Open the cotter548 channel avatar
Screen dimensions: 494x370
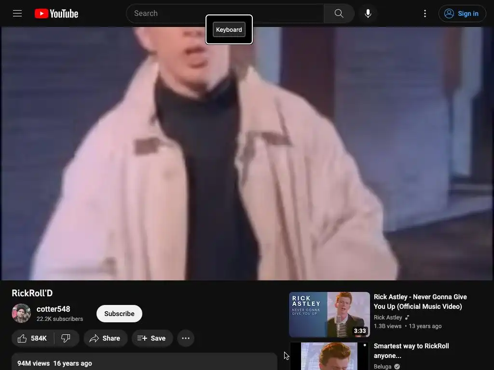[x=21, y=313]
